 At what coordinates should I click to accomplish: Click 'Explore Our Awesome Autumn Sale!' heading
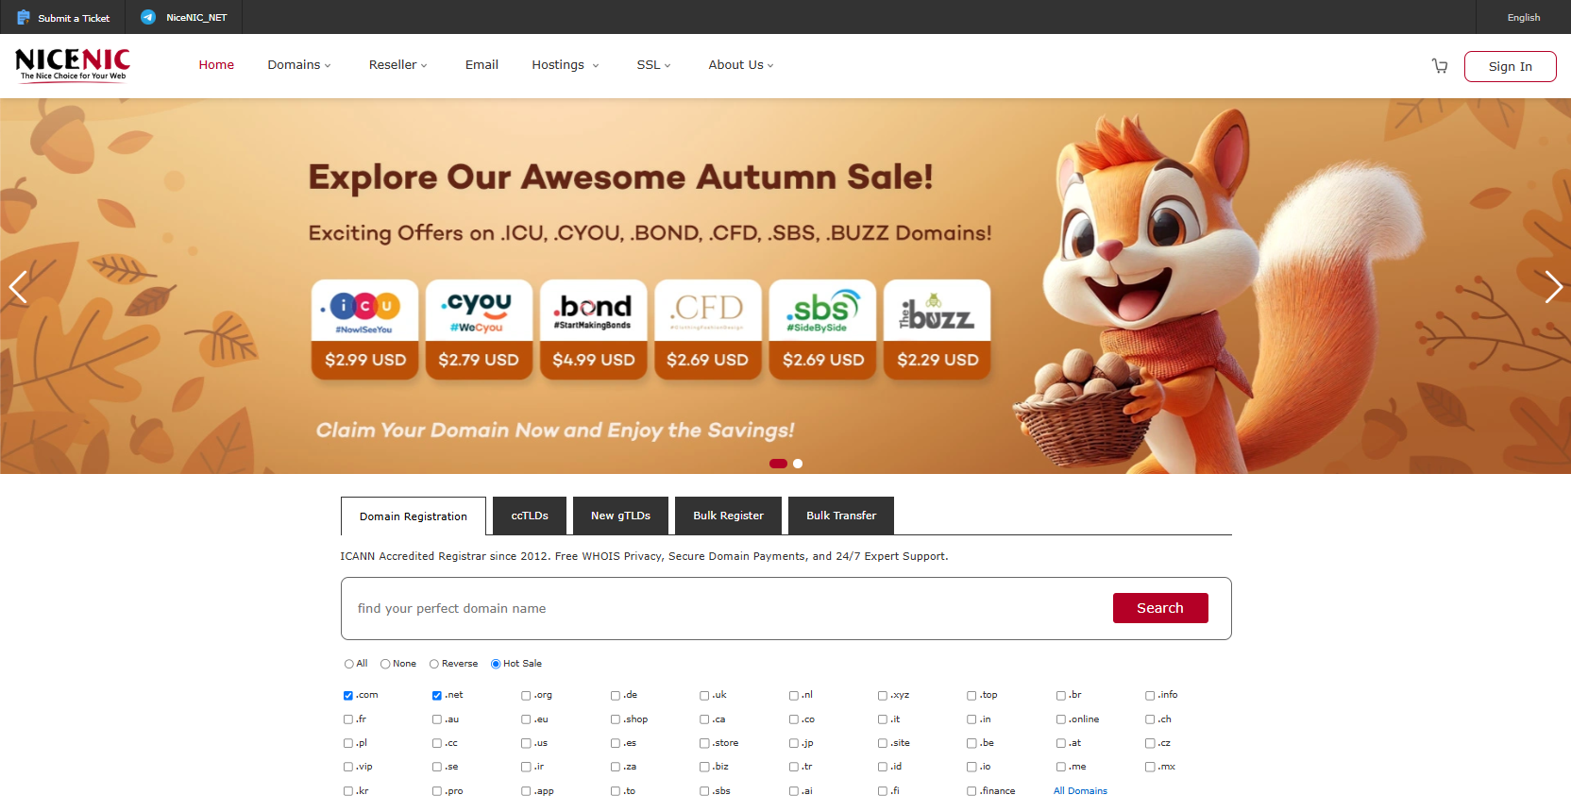(620, 178)
